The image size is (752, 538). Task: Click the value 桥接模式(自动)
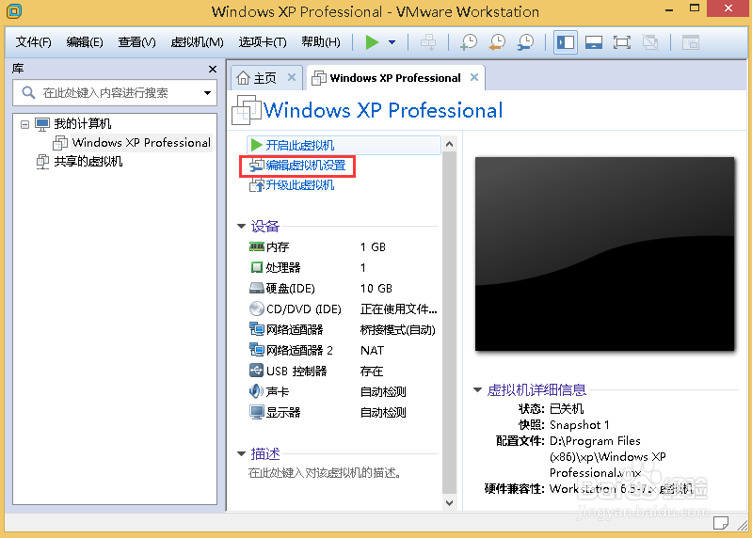397,329
